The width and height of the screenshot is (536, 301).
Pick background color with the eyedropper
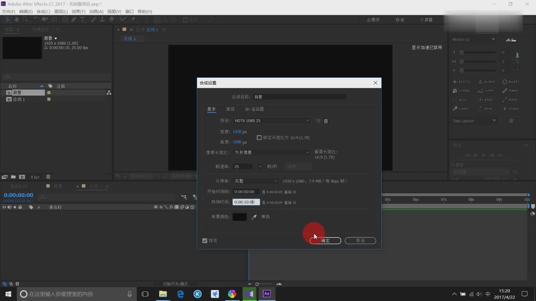click(x=254, y=217)
